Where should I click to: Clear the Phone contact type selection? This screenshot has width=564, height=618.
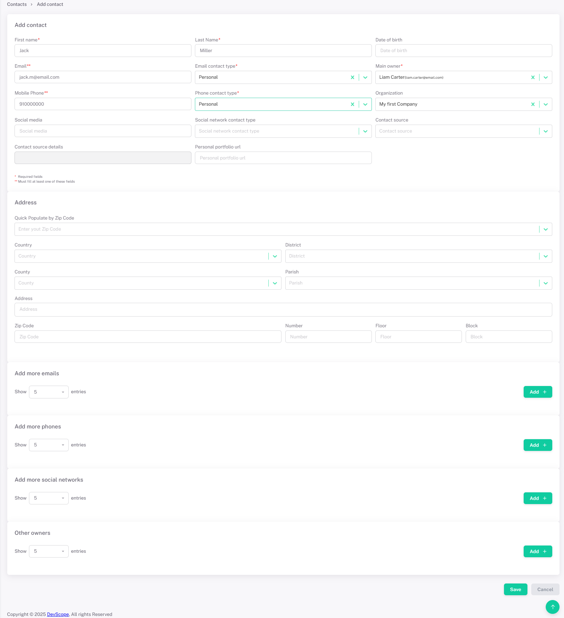[x=352, y=104]
